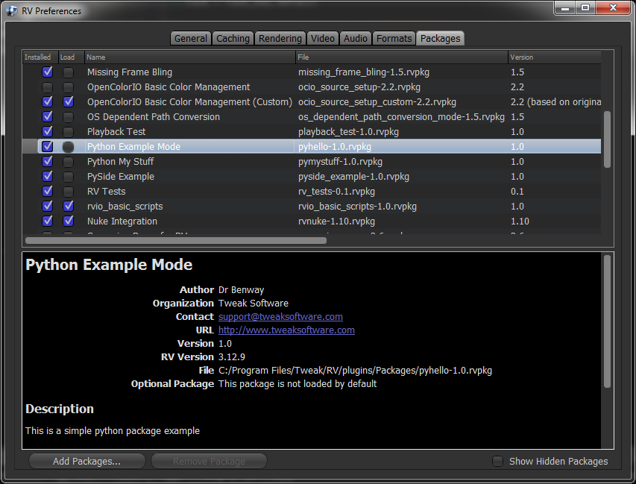Select the PySide Example package name
Image resolution: width=636 pixels, height=484 pixels.
[121, 177]
